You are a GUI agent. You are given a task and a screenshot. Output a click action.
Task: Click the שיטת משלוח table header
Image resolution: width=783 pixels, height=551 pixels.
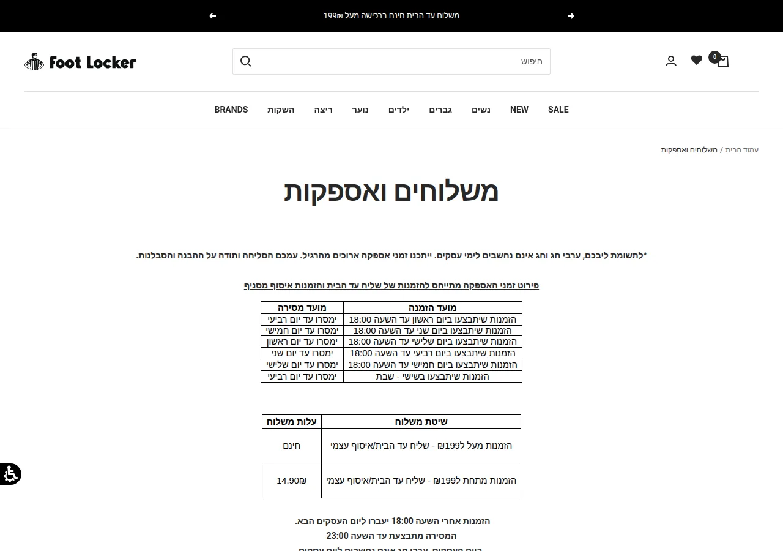pos(421,422)
